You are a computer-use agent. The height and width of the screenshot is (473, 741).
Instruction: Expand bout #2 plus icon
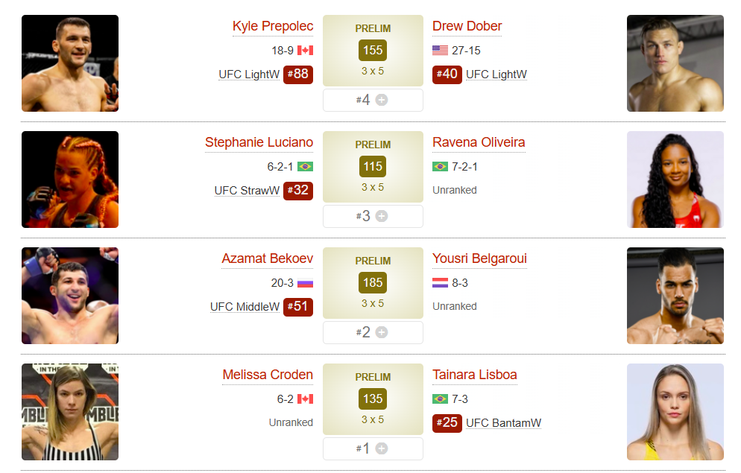tap(382, 332)
